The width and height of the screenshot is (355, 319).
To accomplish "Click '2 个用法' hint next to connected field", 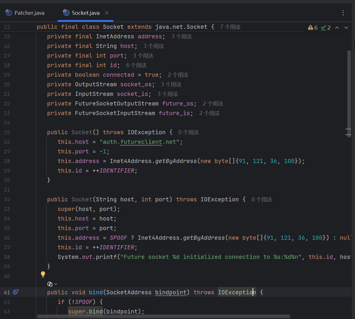I will point(178,75).
